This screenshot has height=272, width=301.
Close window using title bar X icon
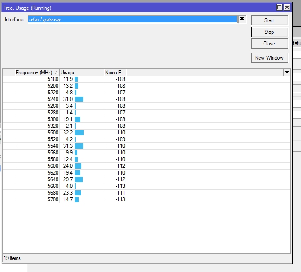[287, 8]
